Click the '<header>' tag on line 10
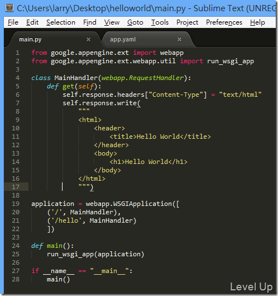Screen dimensions: 278x296 109,128
